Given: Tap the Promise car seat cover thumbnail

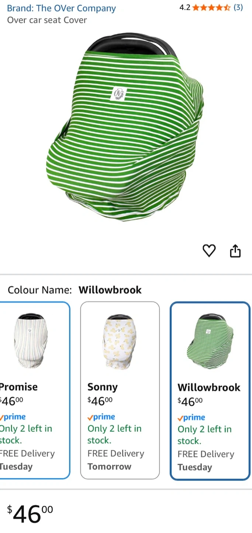Looking at the screenshot, I should tap(31, 341).
